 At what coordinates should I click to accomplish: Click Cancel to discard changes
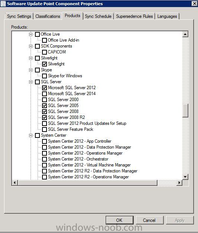click(150, 220)
